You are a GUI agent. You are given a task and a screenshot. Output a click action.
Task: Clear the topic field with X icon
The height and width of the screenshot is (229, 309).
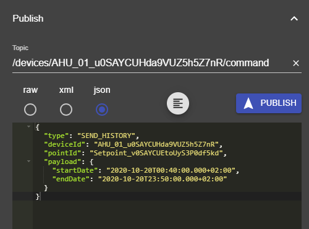pos(296,63)
